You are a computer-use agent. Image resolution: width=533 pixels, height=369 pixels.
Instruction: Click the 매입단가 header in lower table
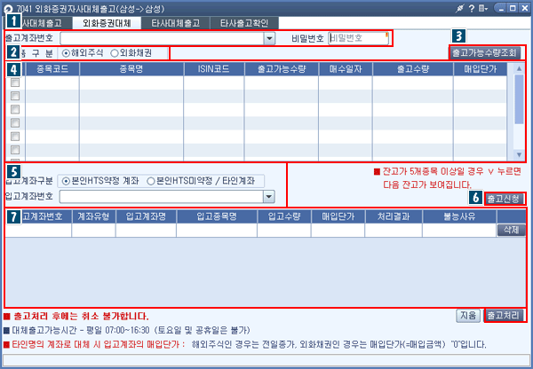[x=338, y=216]
